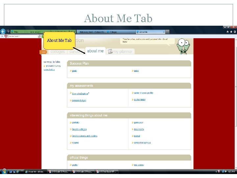Image resolution: width=237 pixels, height=178 pixels.
Task: Expand hidden system tray icons arrow
Action: point(216,172)
